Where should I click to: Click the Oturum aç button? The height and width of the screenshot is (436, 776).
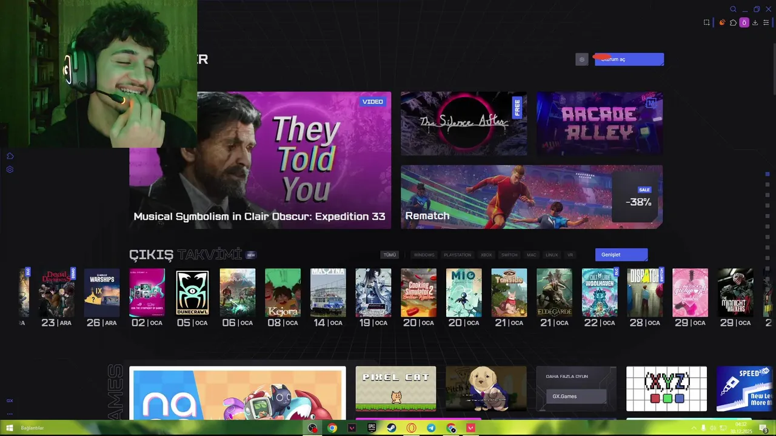[629, 59]
